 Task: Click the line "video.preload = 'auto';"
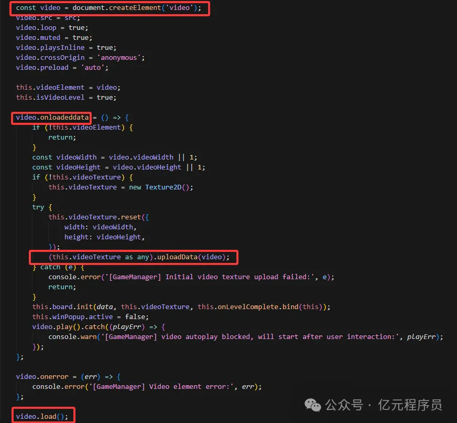click(62, 67)
